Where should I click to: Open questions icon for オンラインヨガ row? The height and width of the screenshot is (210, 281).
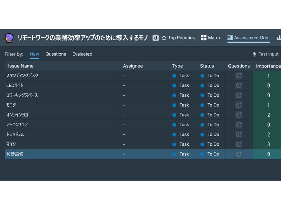(239, 115)
